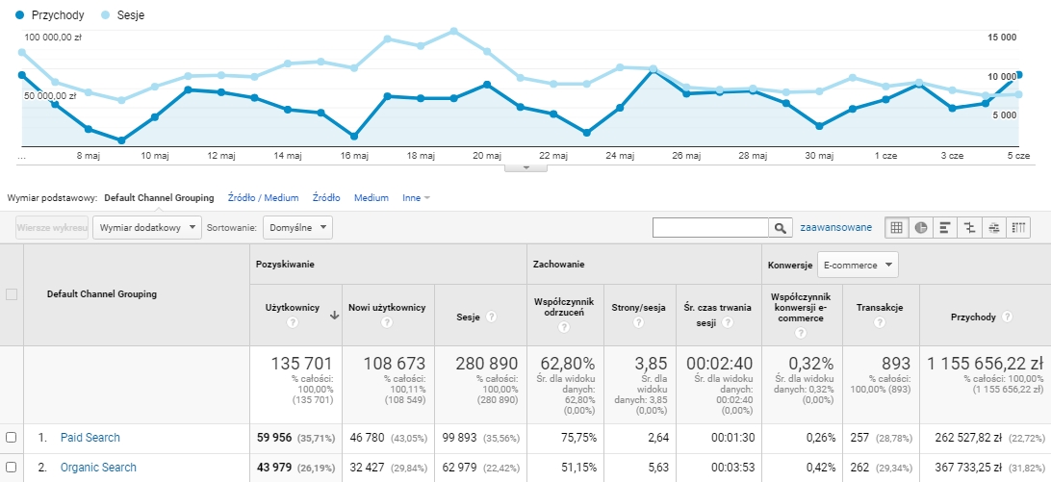The width and height of the screenshot is (1051, 482).
Task: Open the E-commerce conversions dropdown
Action: coord(858,265)
